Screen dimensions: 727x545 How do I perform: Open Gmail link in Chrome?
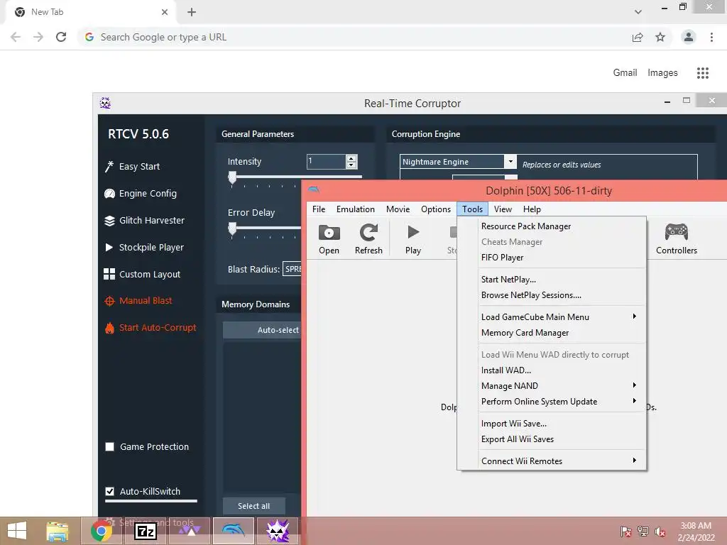tap(625, 73)
